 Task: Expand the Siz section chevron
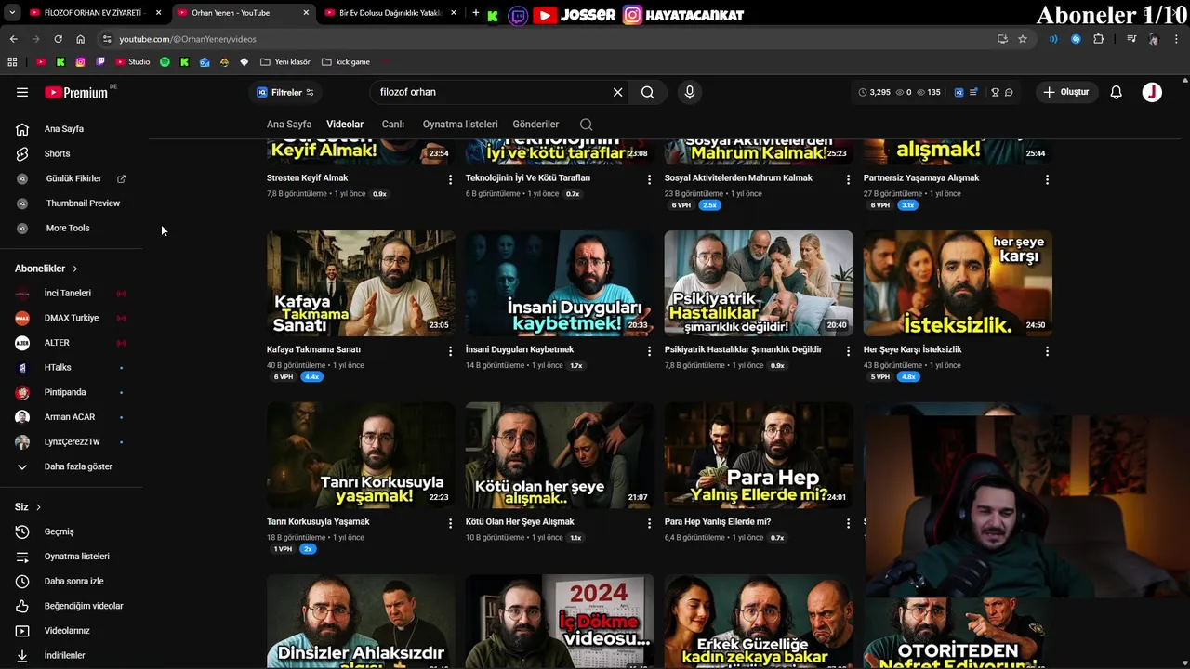[x=38, y=507]
